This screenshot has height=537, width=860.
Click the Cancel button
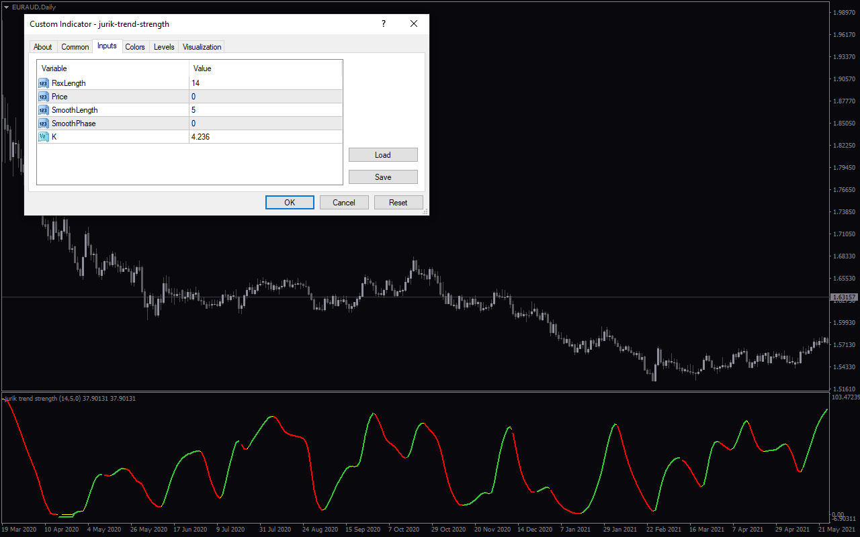click(344, 202)
